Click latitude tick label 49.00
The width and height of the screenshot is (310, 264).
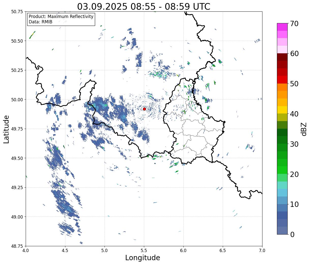[17, 217]
